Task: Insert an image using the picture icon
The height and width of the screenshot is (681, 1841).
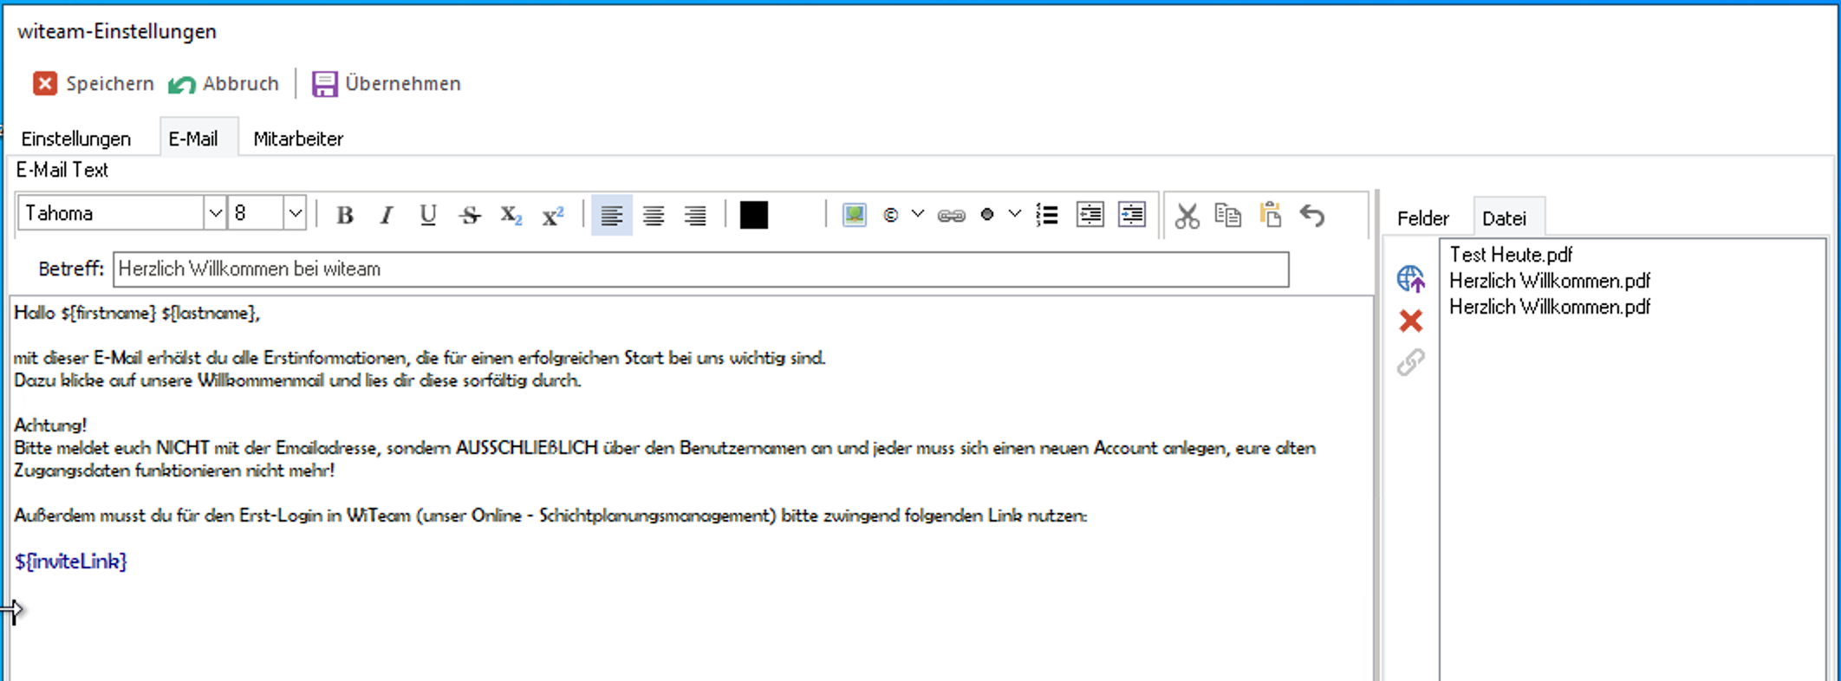Action: [x=854, y=215]
